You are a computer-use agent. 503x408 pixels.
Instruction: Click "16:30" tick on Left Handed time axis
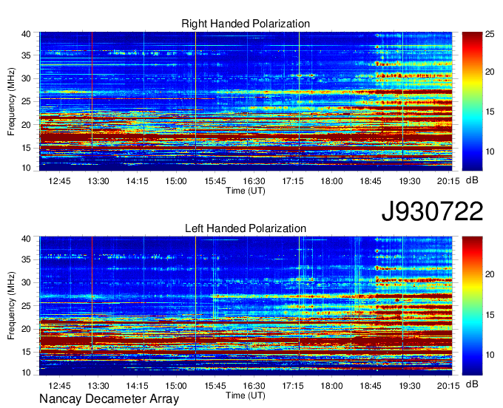pos(254,386)
